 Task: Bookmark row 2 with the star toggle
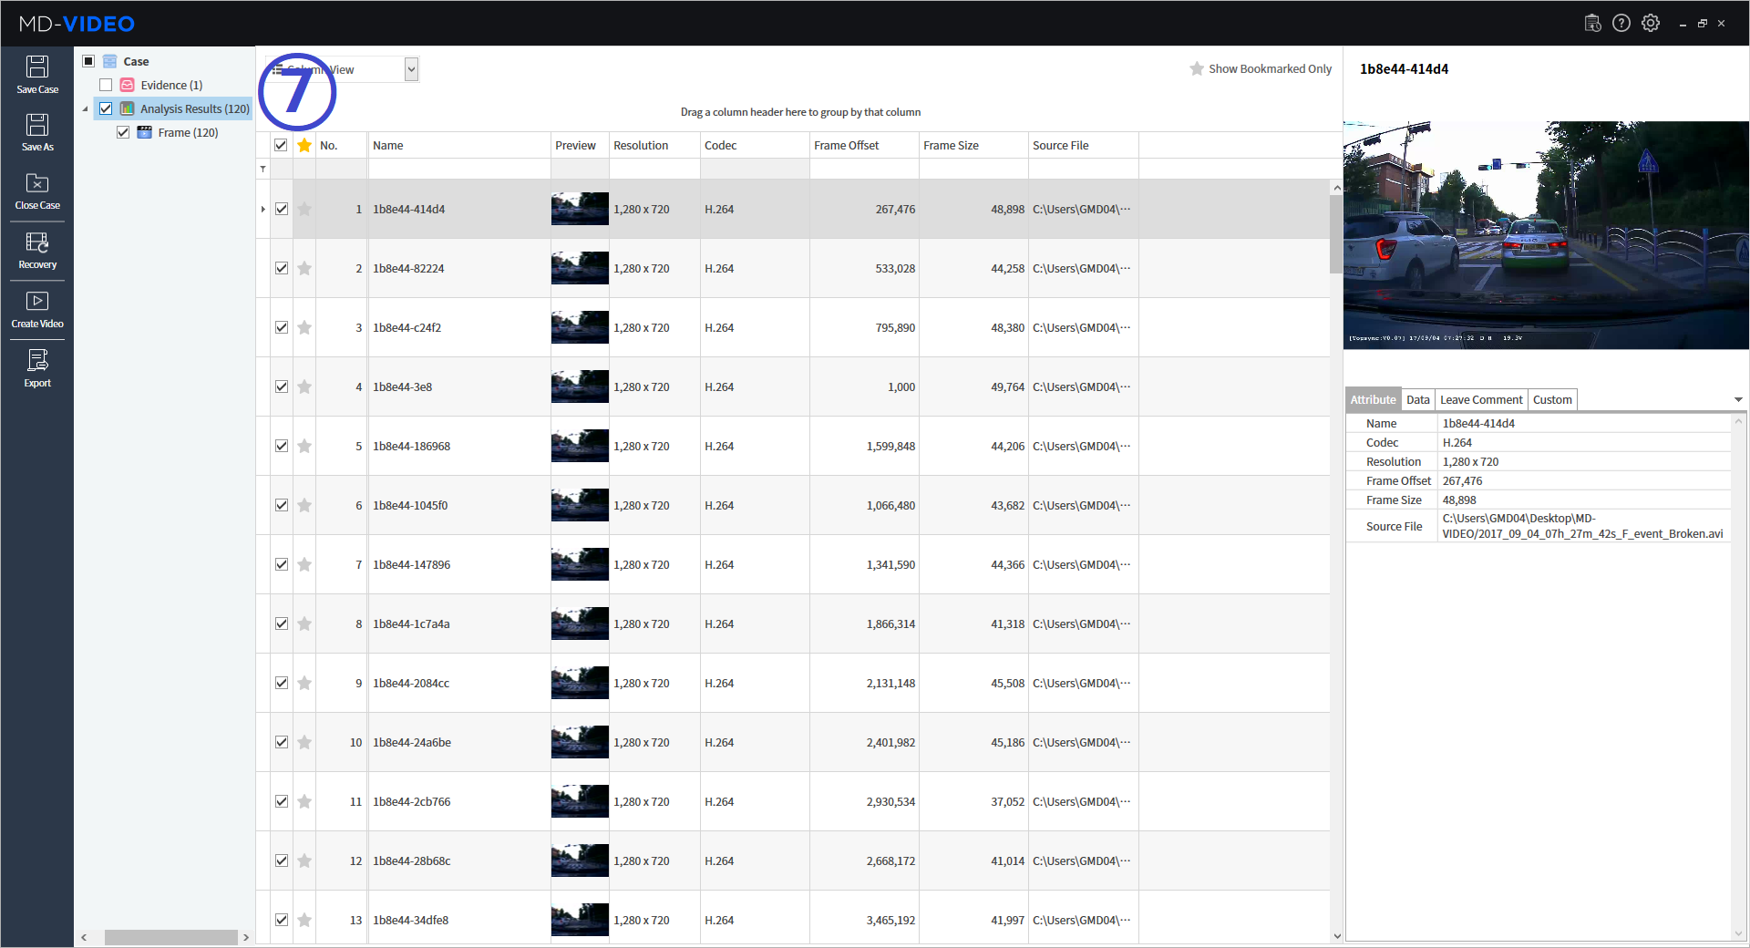pyautogui.click(x=304, y=268)
